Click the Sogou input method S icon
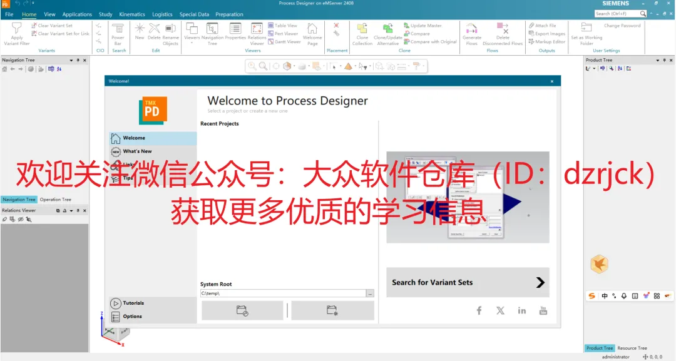This screenshot has height=361, width=676. [x=592, y=296]
